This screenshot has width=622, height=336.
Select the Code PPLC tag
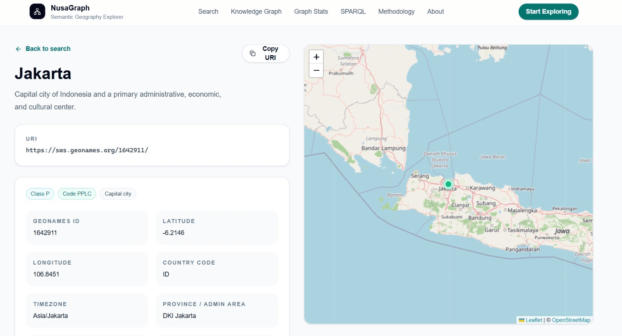click(x=77, y=194)
